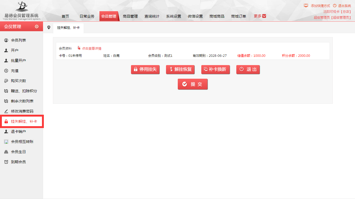
Task: Click the 到期会员 alarm clock icon
Action: [6, 162]
